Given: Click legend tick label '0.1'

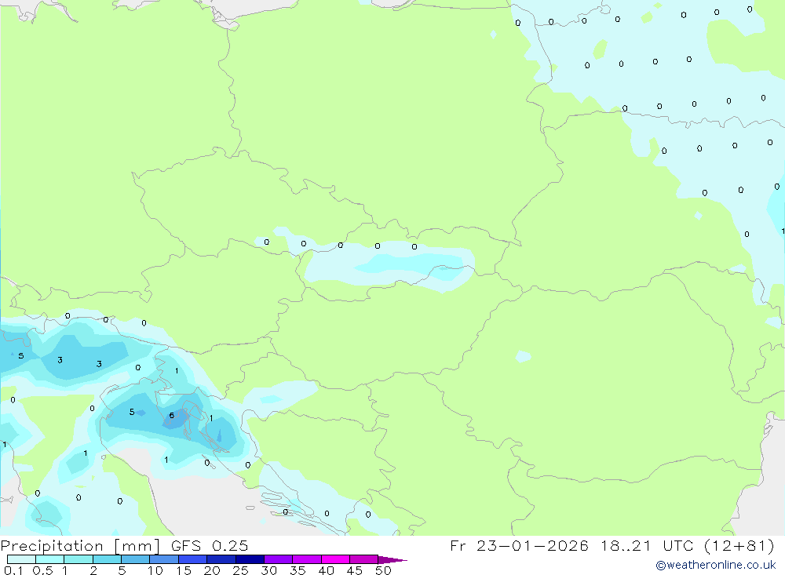Looking at the screenshot, I should tap(13, 570).
